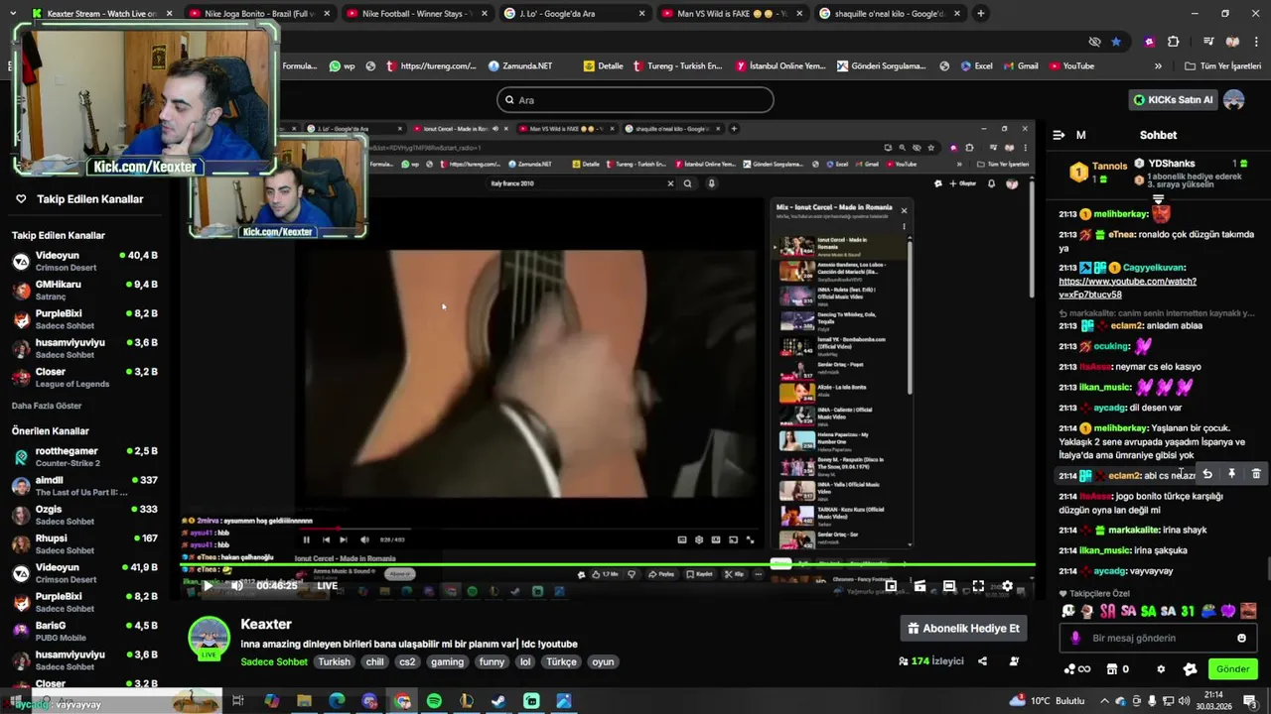This screenshot has height=714, width=1271.
Task: Collapse the chat panel arrow icon
Action: [1059, 135]
